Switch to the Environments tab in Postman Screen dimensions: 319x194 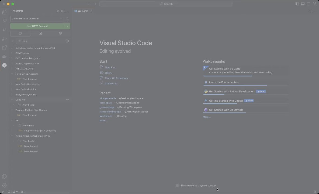click(x=40, y=33)
